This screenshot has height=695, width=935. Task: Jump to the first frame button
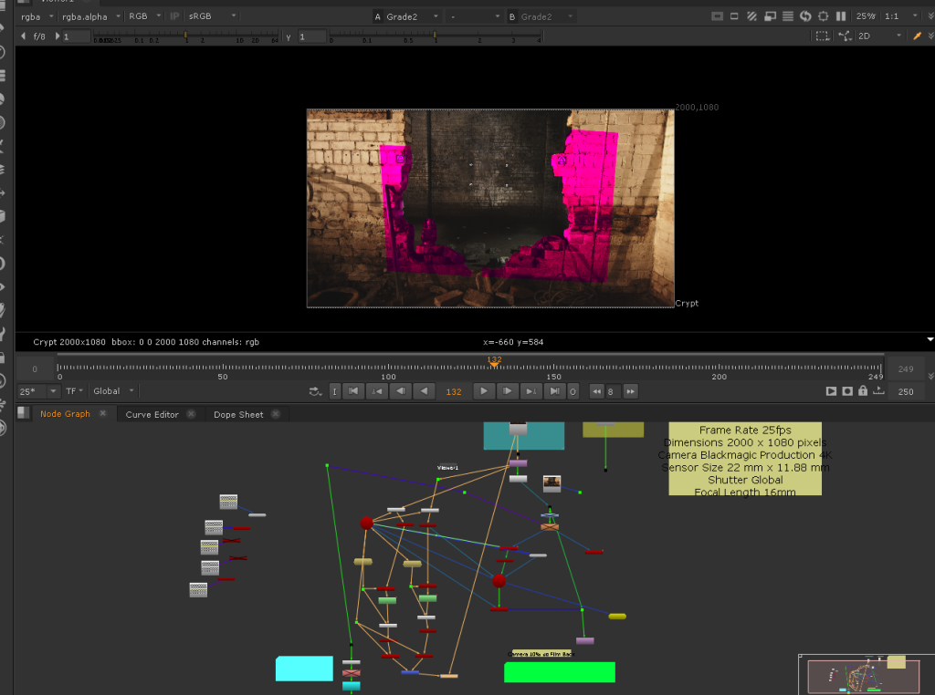tap(352, 391)
